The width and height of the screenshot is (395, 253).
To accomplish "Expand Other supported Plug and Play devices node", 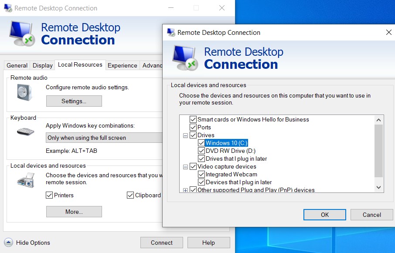I will point(185,190).
